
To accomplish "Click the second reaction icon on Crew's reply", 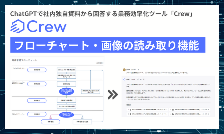I will coord(141,79).
